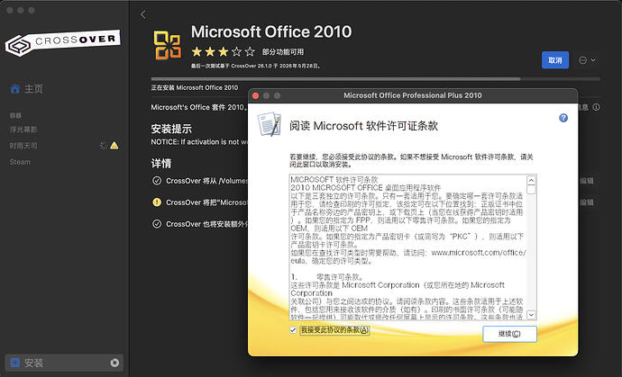Click '正在安装 Microsoft Office 2010' status text

195,87
